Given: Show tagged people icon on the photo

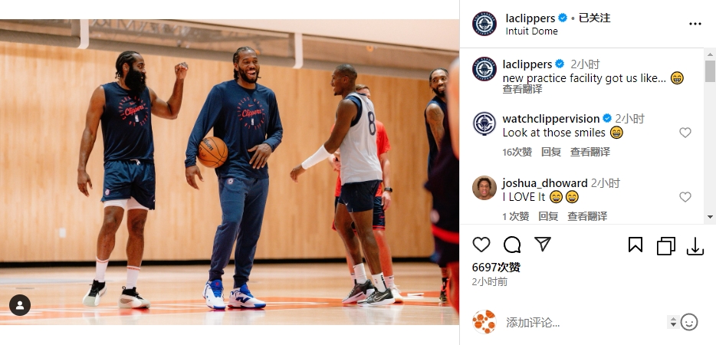Looking at the screenshot, I should click(x=20, y=305).
